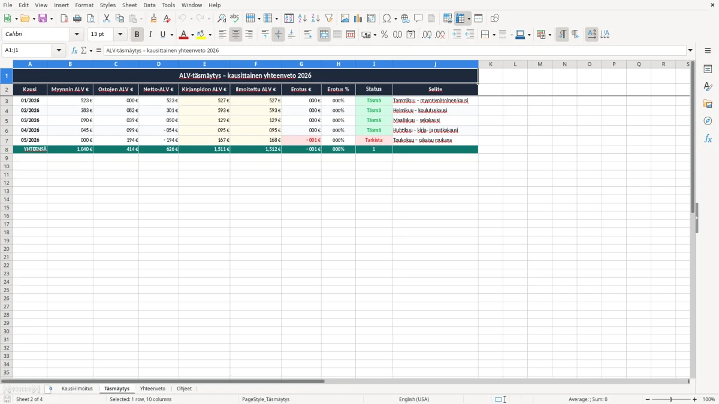Open the Format menu

point(84,5)
